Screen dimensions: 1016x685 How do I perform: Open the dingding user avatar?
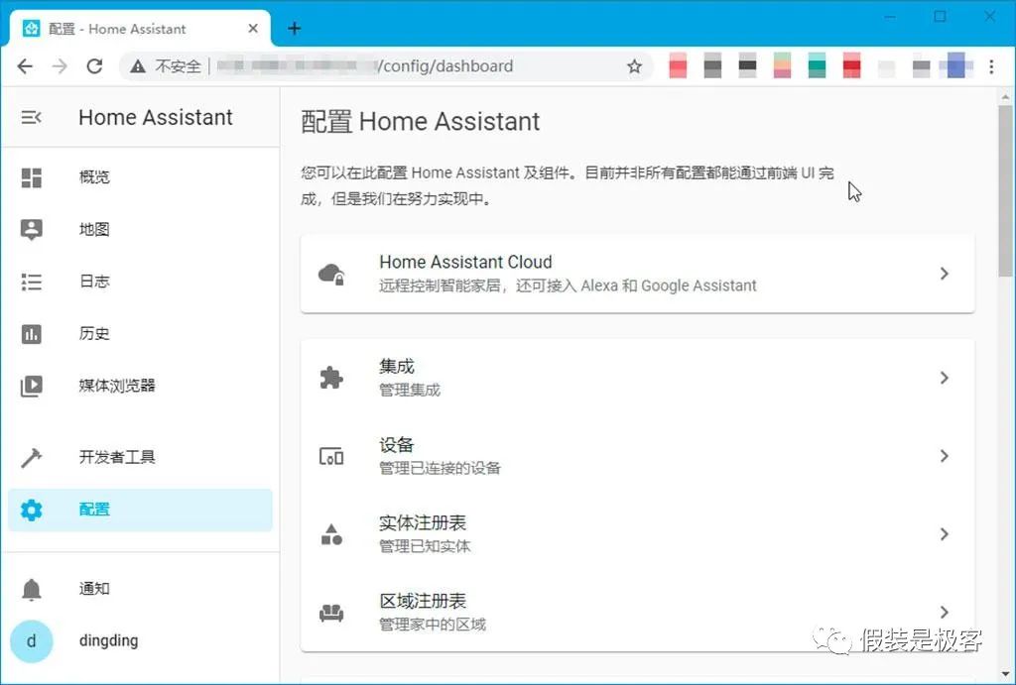pos(31,641)
